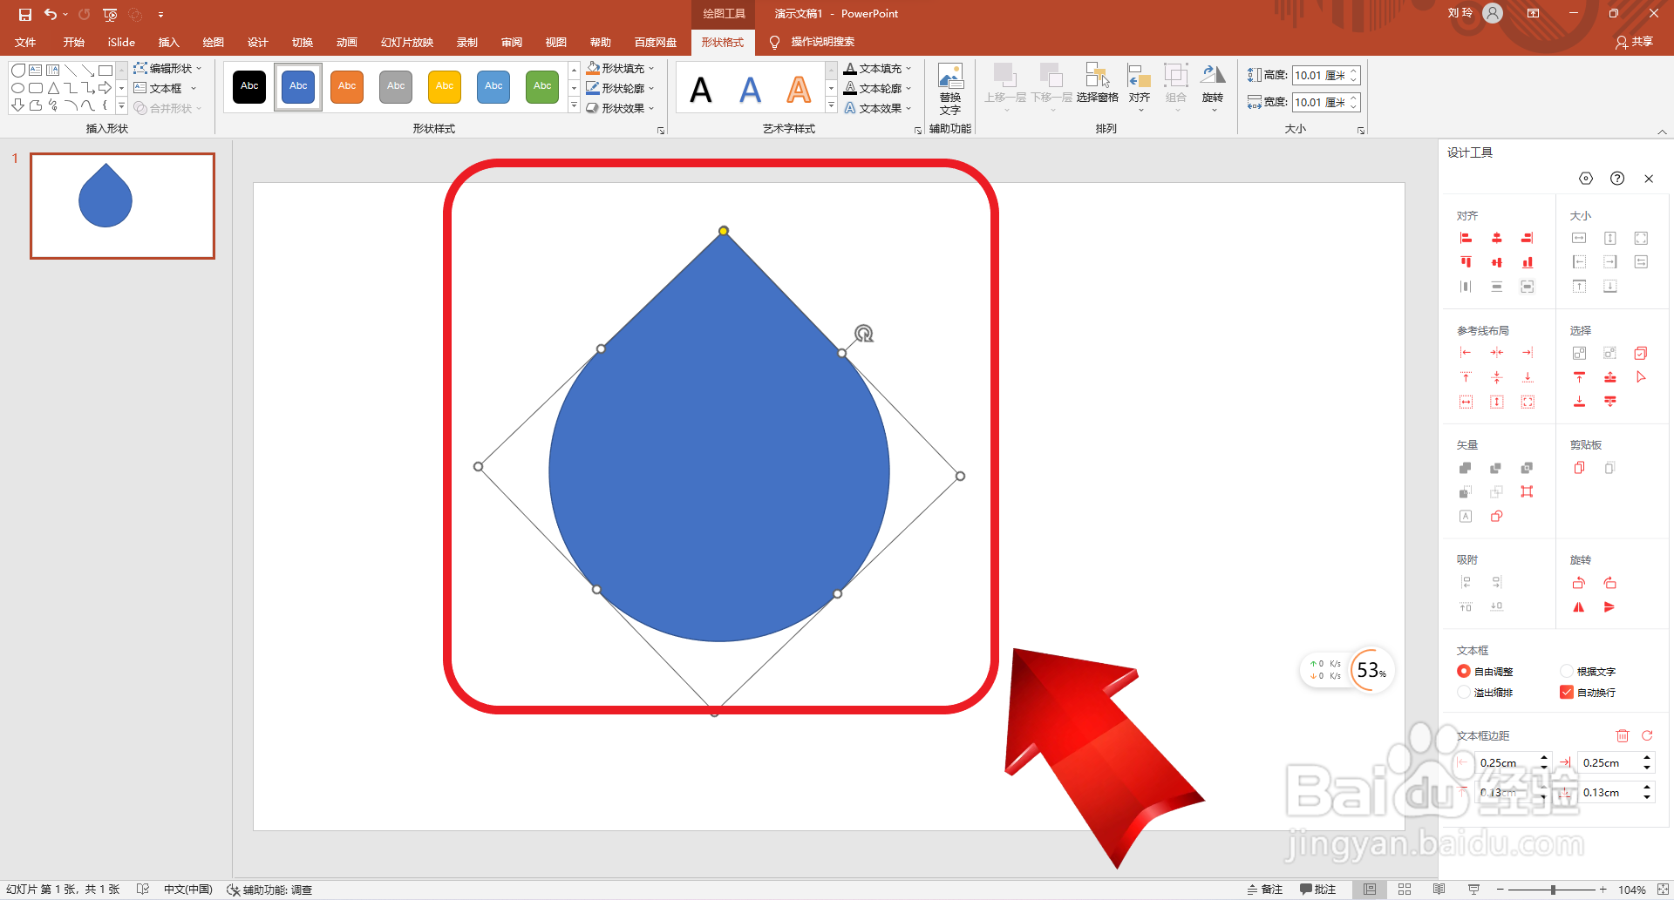Open the 选择窗格 selection pane
The width and height of the screenshot is (1674, 900).
(x=1097, y=84)
